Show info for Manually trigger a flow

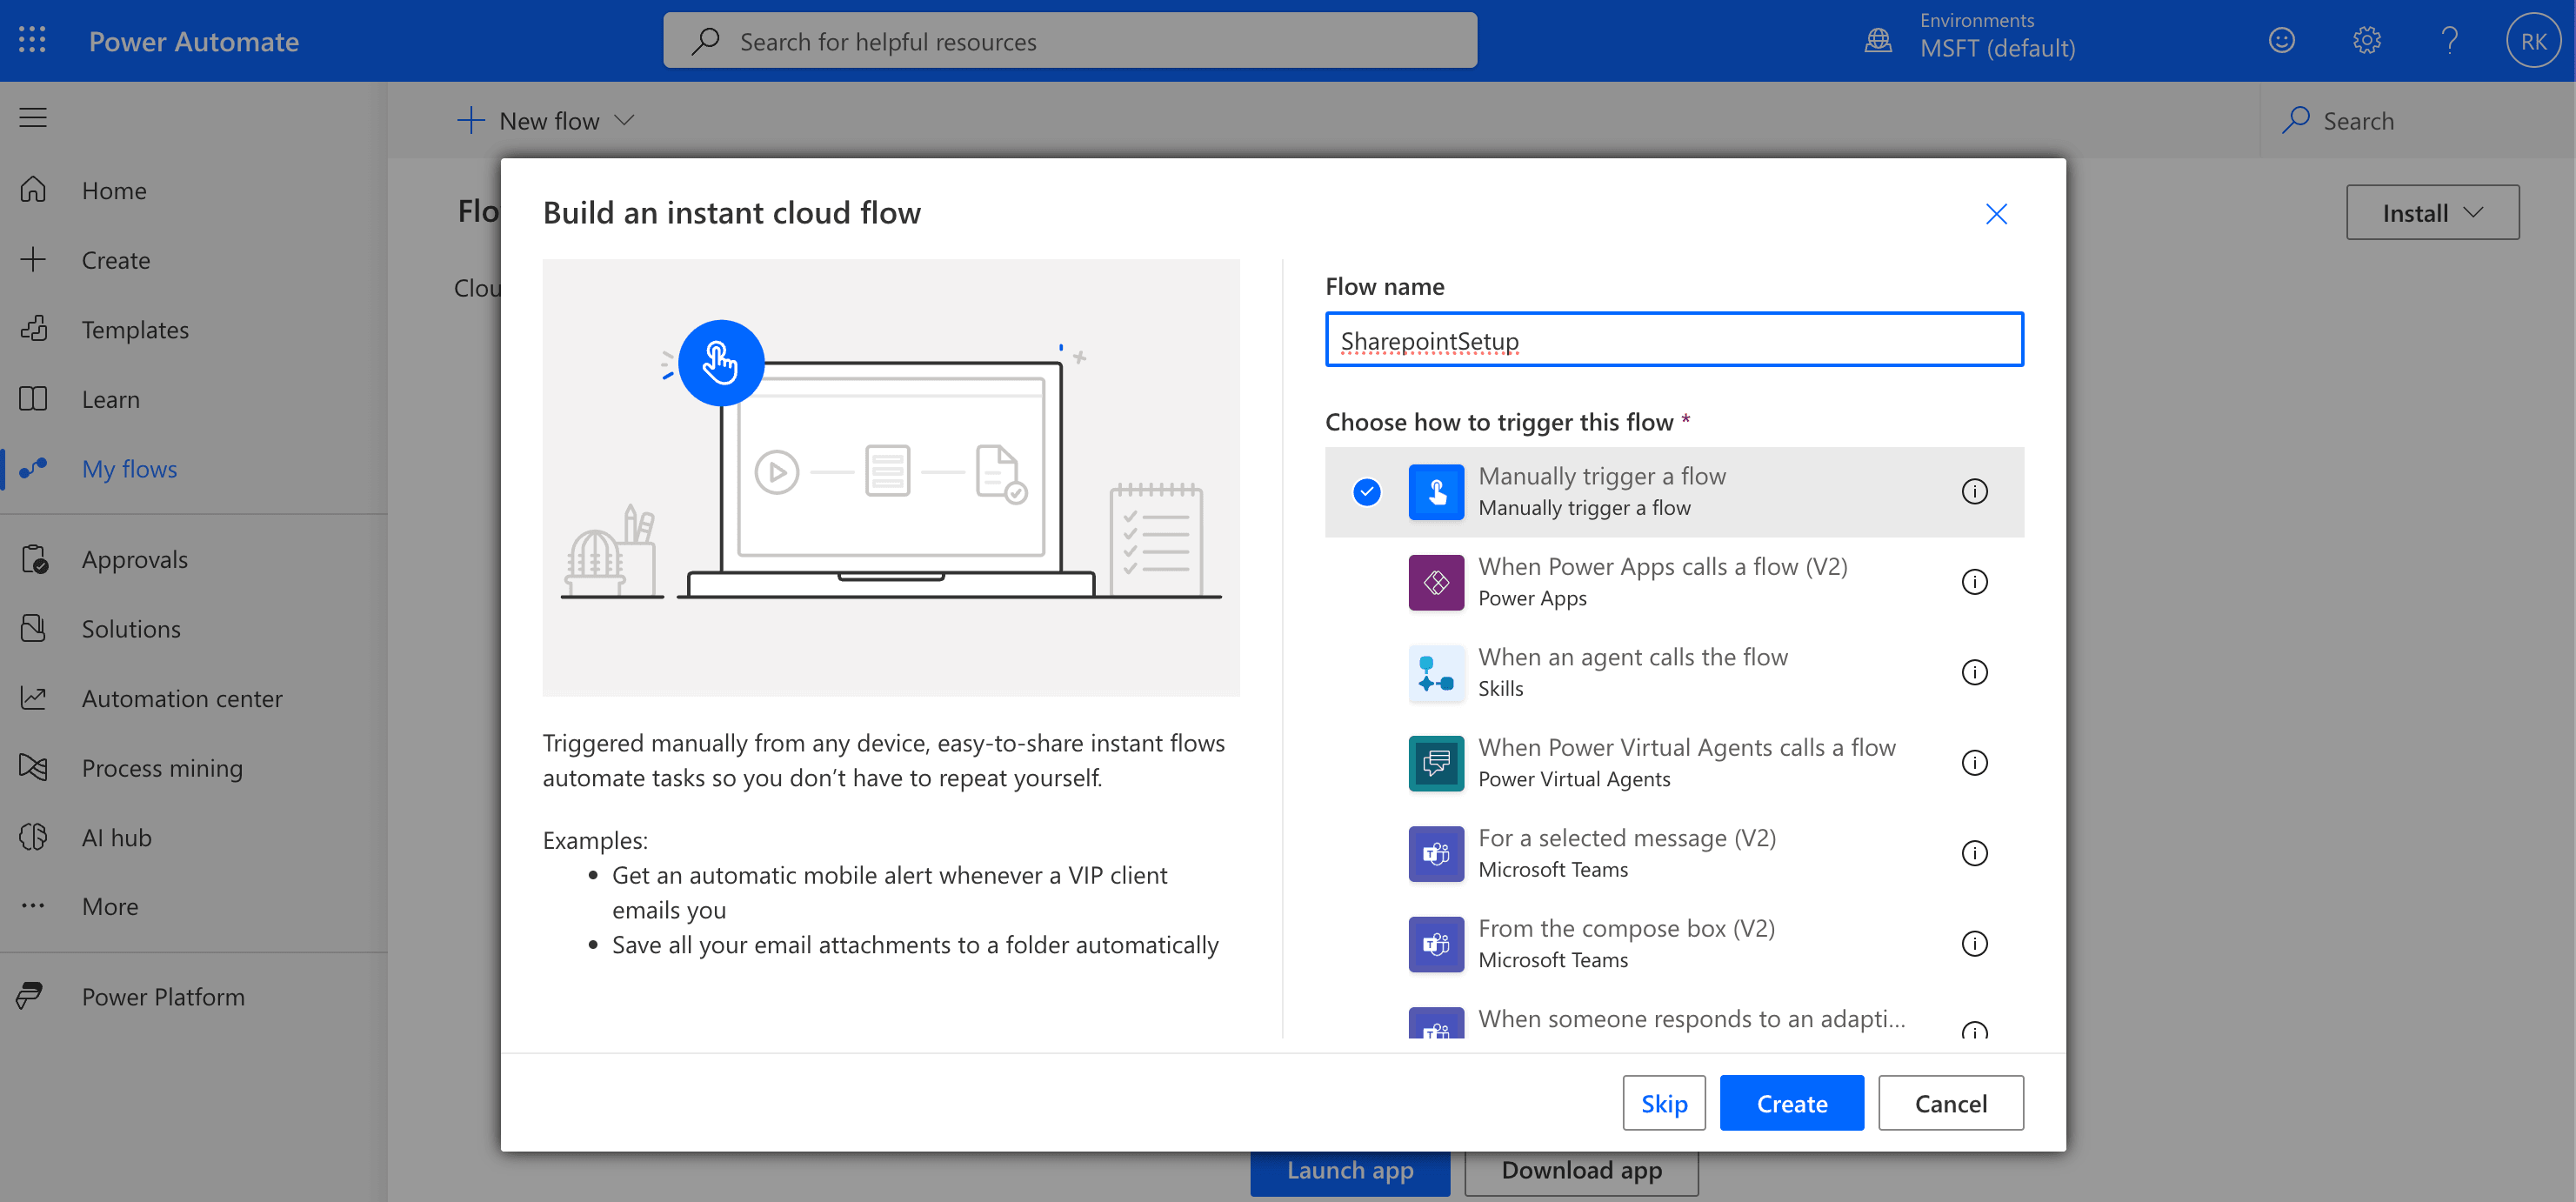pos(1974,492)
